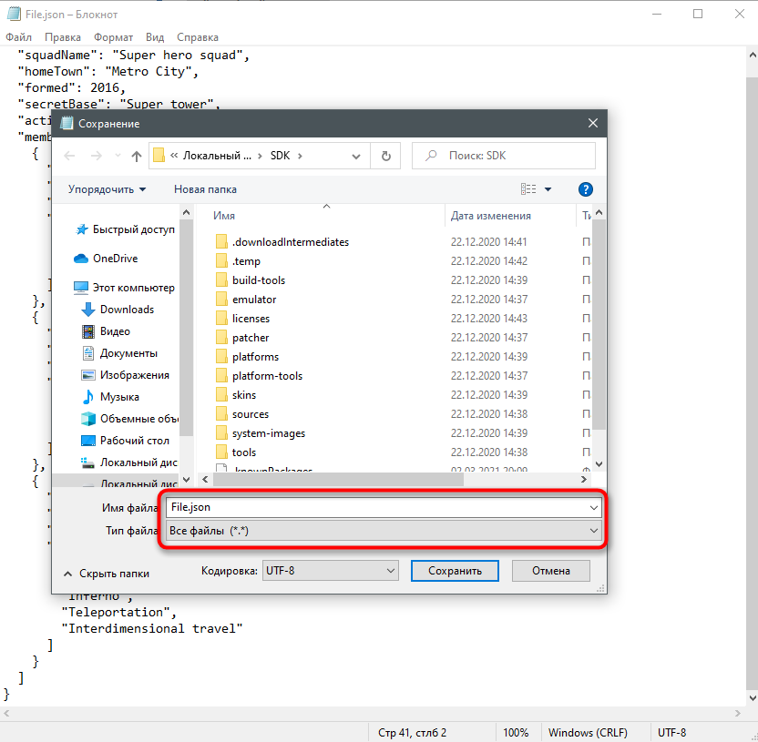Click the OneDrive cloud icon in sidebar
The width and height of the screenshot is (758, 742).
(81, 259)
